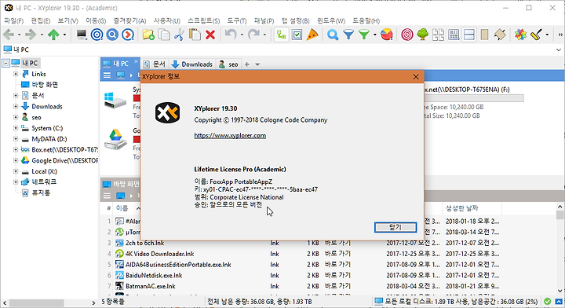Go up one folder level
Viewport: 565px width, 308px height.
pos(53,35)
